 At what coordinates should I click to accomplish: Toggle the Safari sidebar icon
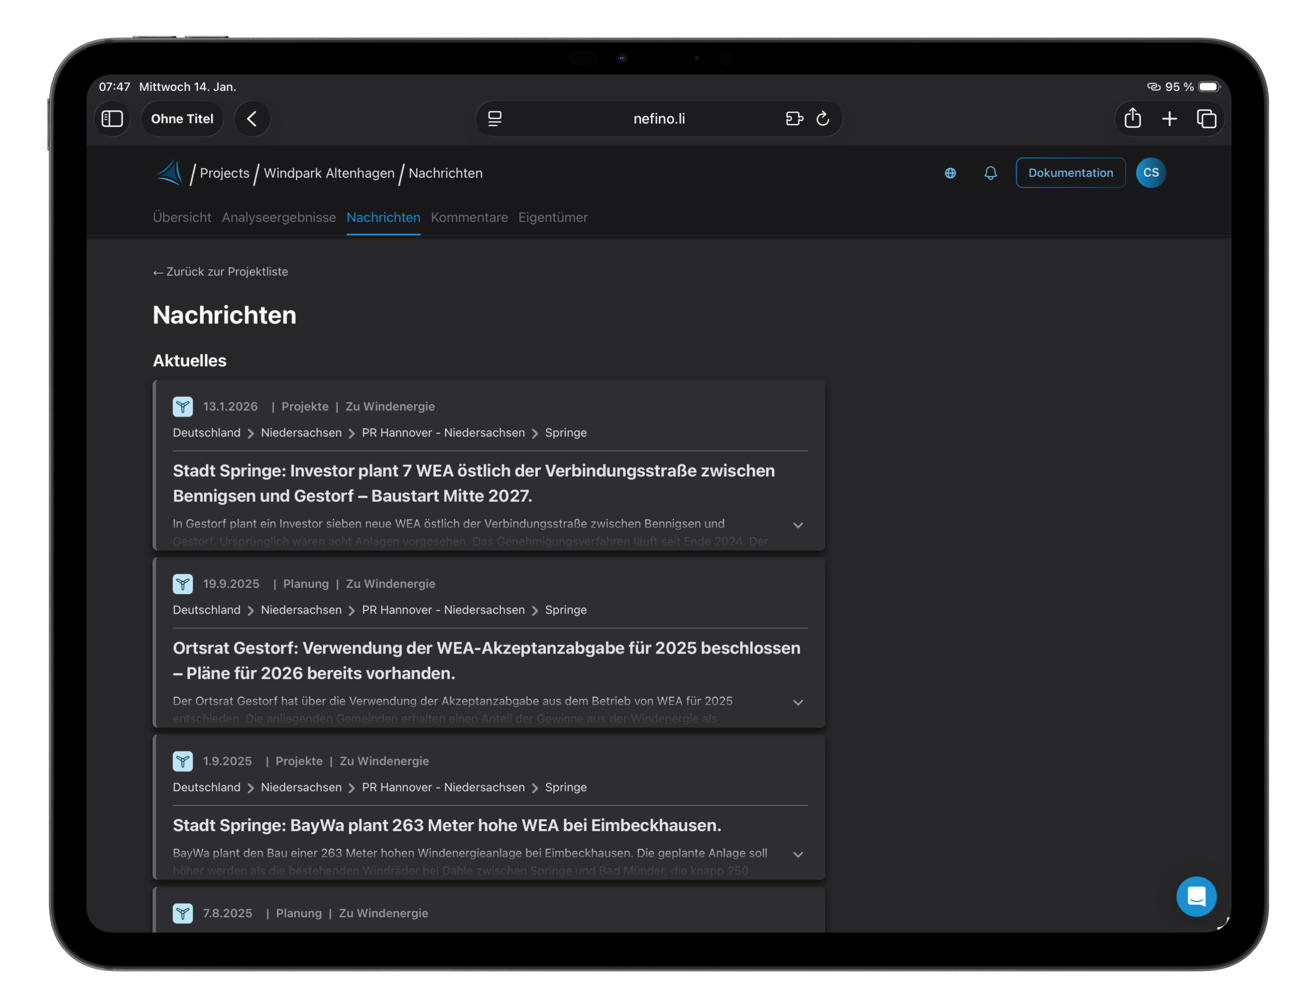click(112, 119)
